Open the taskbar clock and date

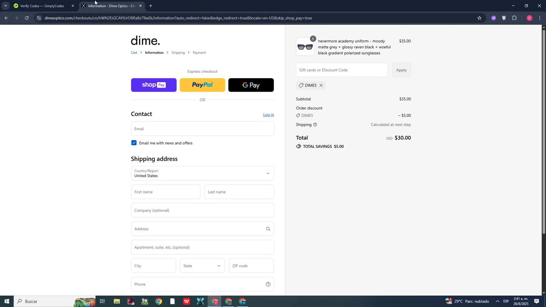tap(521, 302)
